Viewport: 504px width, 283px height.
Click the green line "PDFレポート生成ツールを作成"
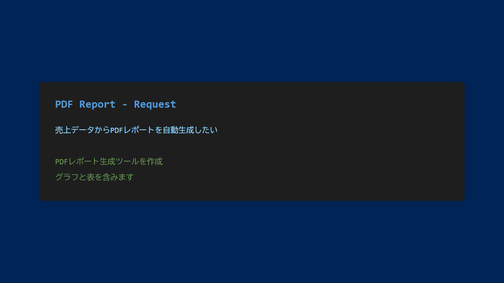pos(109,162)
